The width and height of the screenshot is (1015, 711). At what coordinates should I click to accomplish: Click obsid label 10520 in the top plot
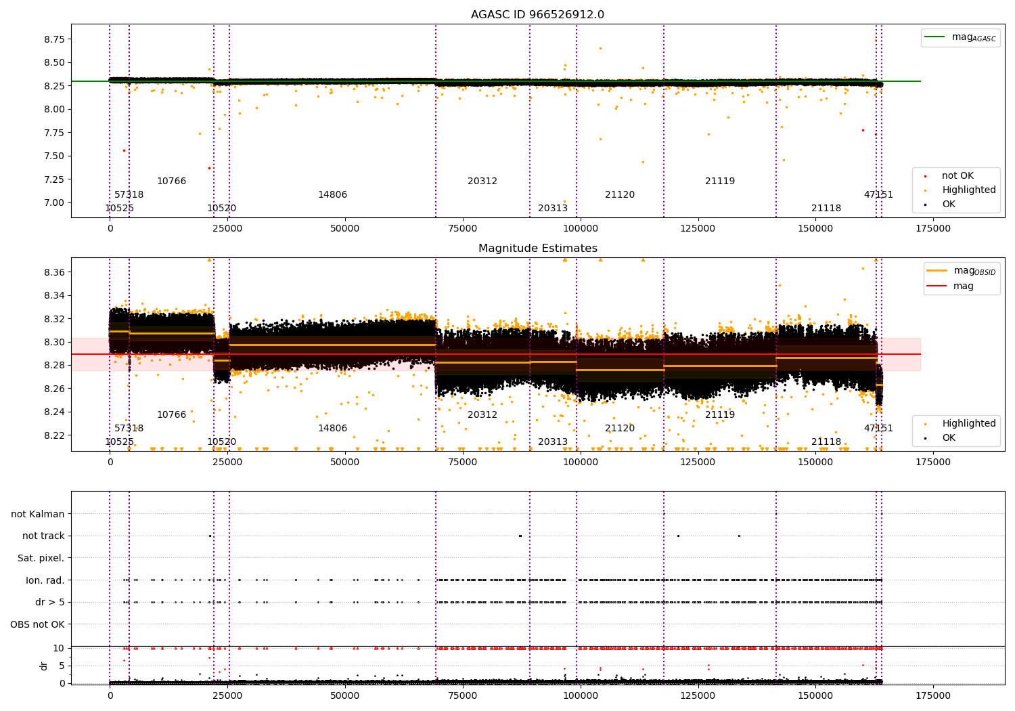tap(221, 209)
